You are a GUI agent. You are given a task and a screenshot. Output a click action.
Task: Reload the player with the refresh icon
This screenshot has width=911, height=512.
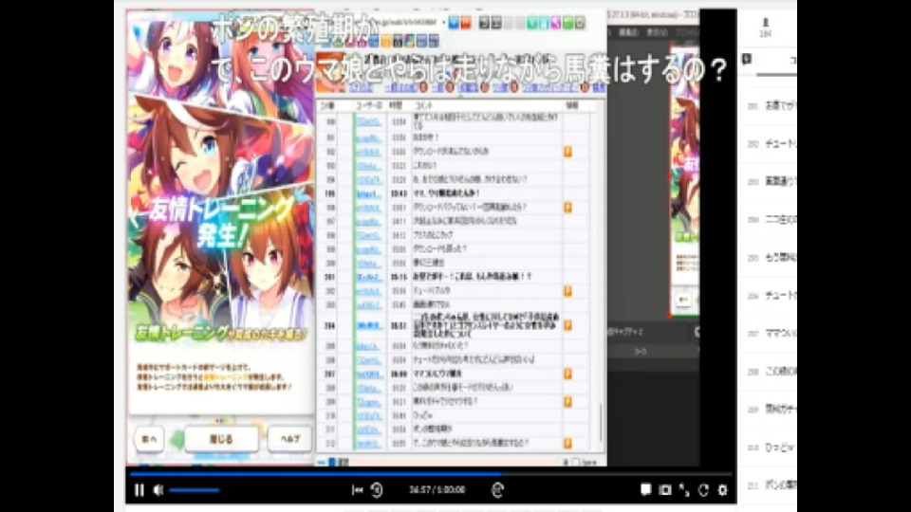click(703, 490)
